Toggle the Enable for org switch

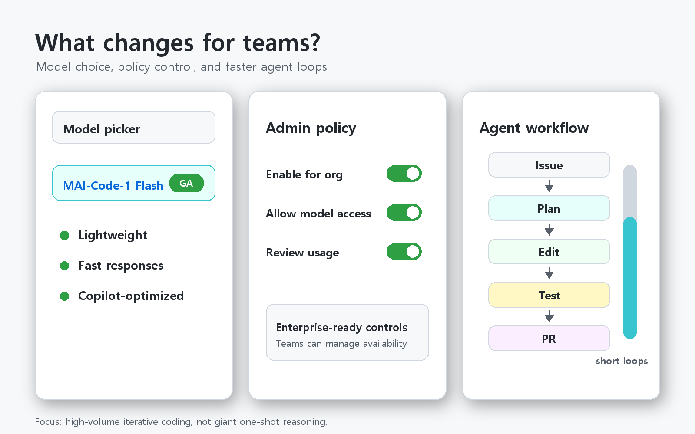click(404, 174)
